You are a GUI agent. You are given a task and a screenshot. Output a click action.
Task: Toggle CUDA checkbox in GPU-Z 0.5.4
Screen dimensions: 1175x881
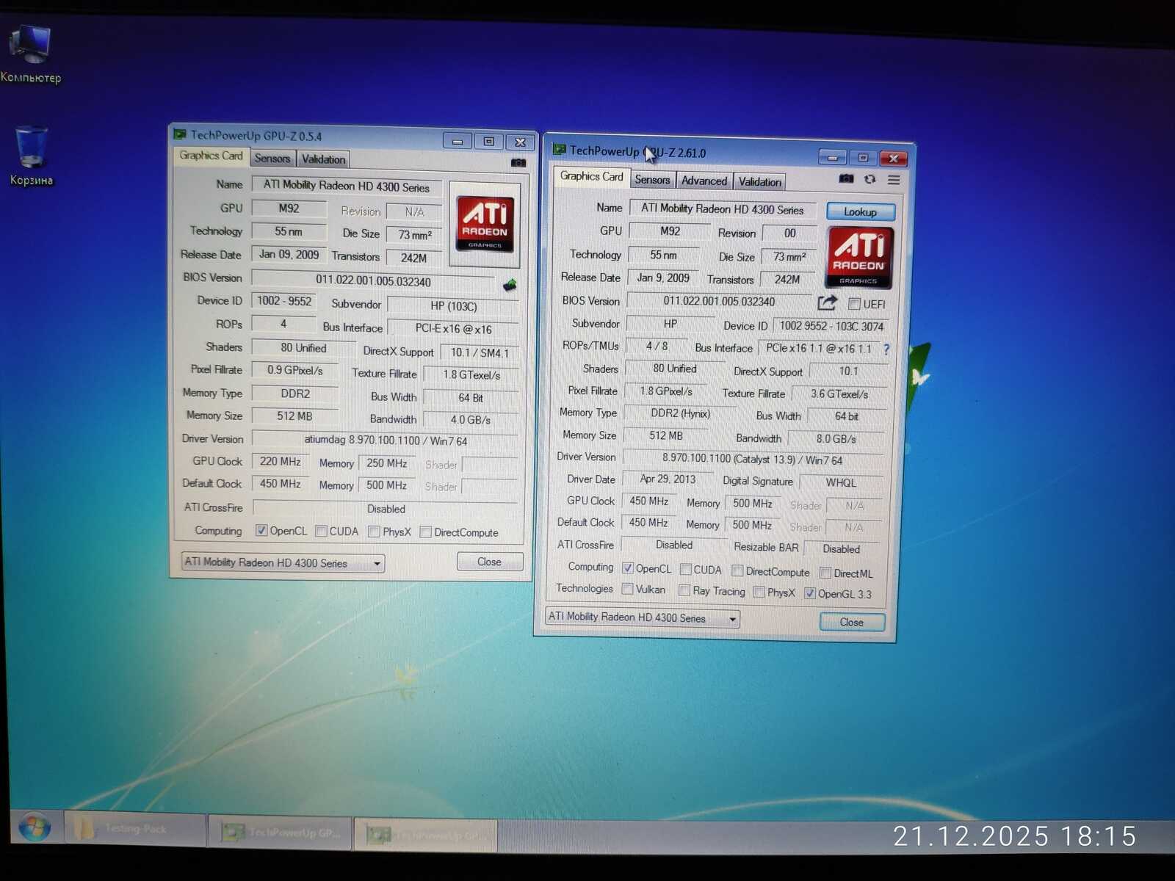click(321, 531)
